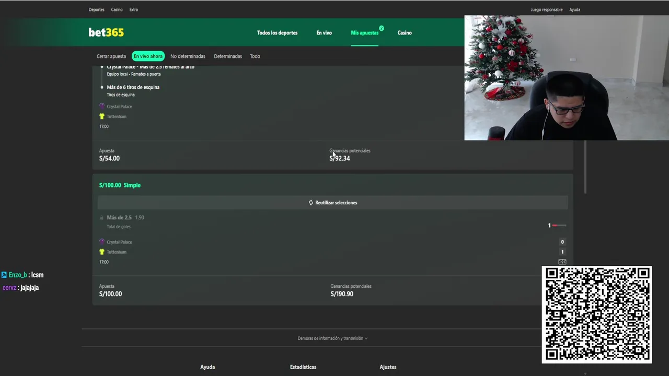Screen dimensions: 669x376
Task: Click Crystal Palace name in Simple bet
Action: [x=119, y=242]
